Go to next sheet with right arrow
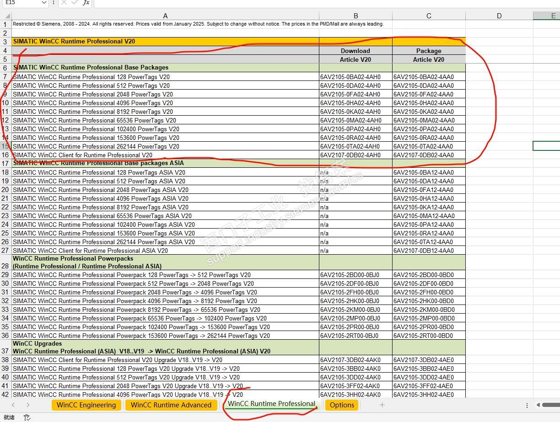 pyautogui.click(x=28, y=405)
